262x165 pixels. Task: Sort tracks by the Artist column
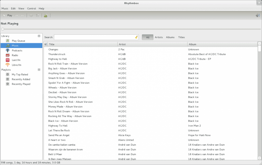pos(152,44)
